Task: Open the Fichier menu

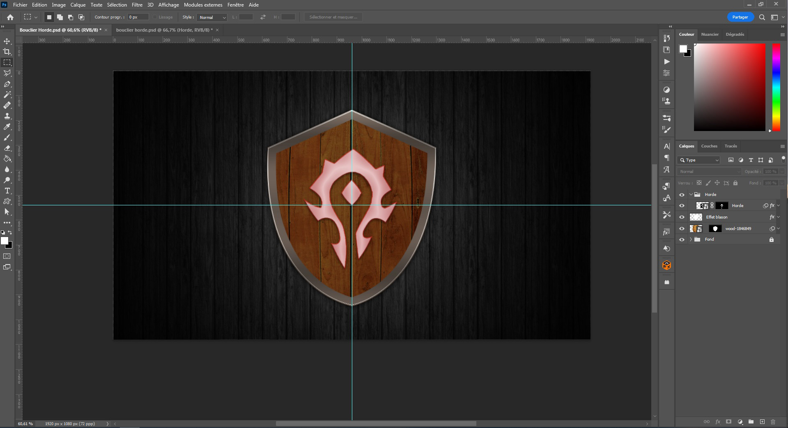Action: pyautogui.click(x=20, y=5)
